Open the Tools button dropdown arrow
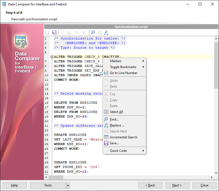Screen dimensions: 219x191 [x=68, y=185]
